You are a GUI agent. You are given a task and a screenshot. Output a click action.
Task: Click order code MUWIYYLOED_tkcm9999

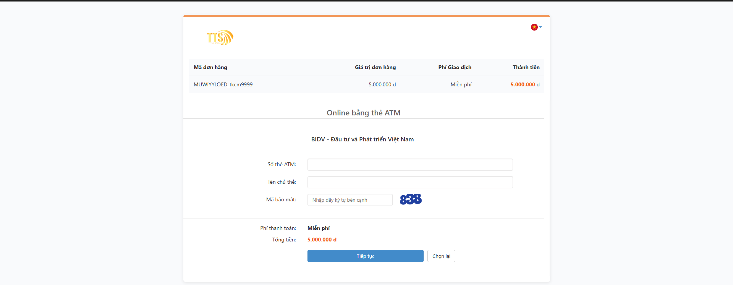point(223,84)
